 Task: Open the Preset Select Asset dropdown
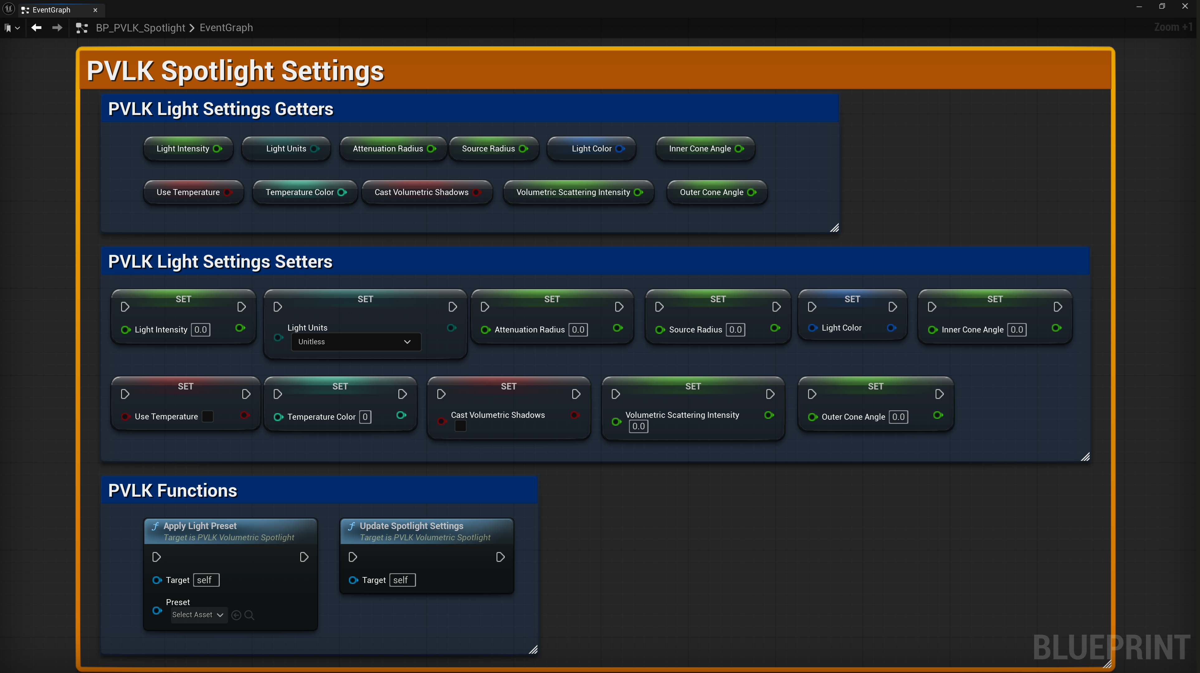click(198, 615)
